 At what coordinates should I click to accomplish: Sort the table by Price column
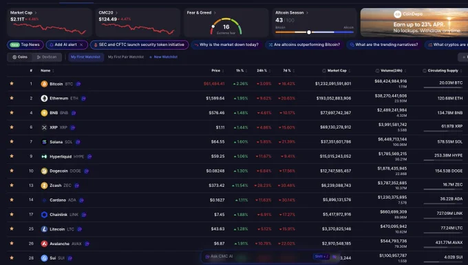pyautogui.click(x=217, y=71)
